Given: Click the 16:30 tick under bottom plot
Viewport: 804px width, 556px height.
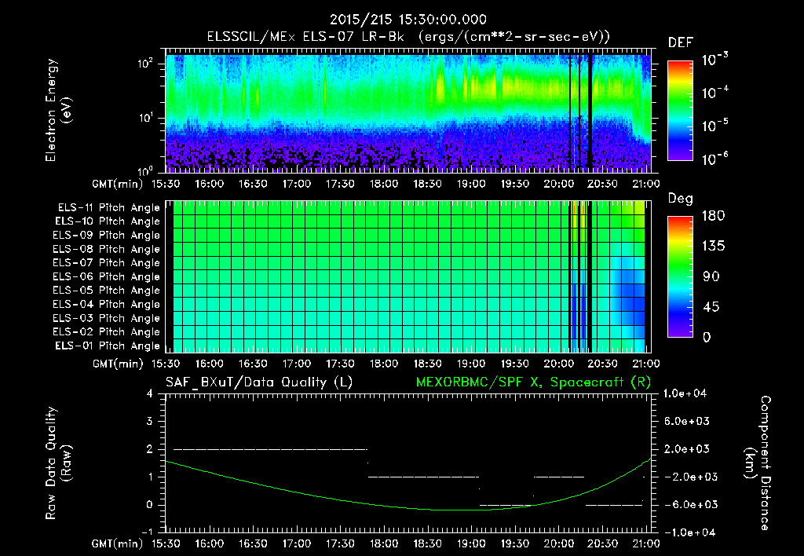Looking at the screenshot, I should pyautogui.click(x=253, y=543).
